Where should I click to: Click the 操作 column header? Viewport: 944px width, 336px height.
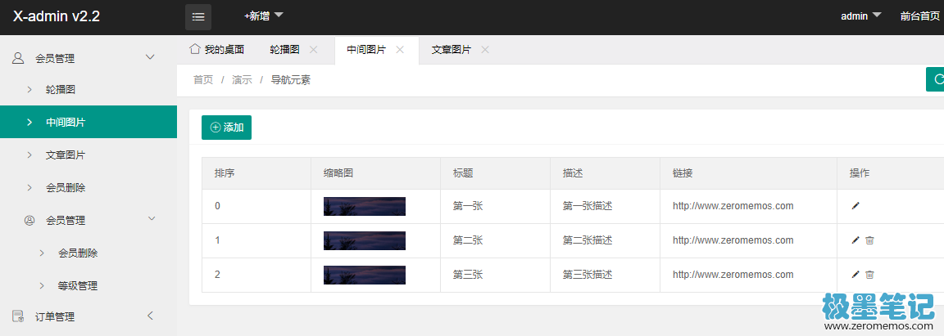[x=859, y=173]
